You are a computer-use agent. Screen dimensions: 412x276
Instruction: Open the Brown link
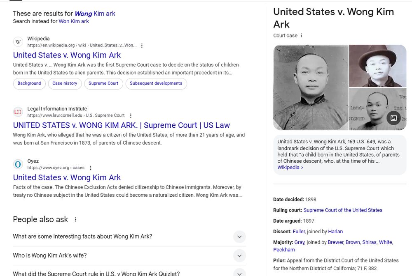pyautogui.click(x=353, y=242)
